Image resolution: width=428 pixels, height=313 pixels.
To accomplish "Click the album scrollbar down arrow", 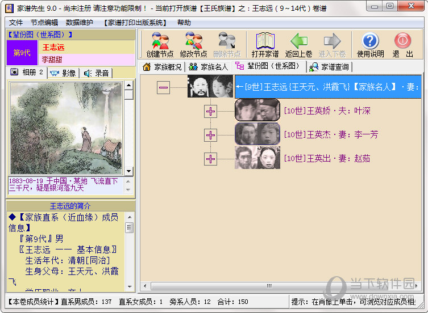I will (129, 171).
